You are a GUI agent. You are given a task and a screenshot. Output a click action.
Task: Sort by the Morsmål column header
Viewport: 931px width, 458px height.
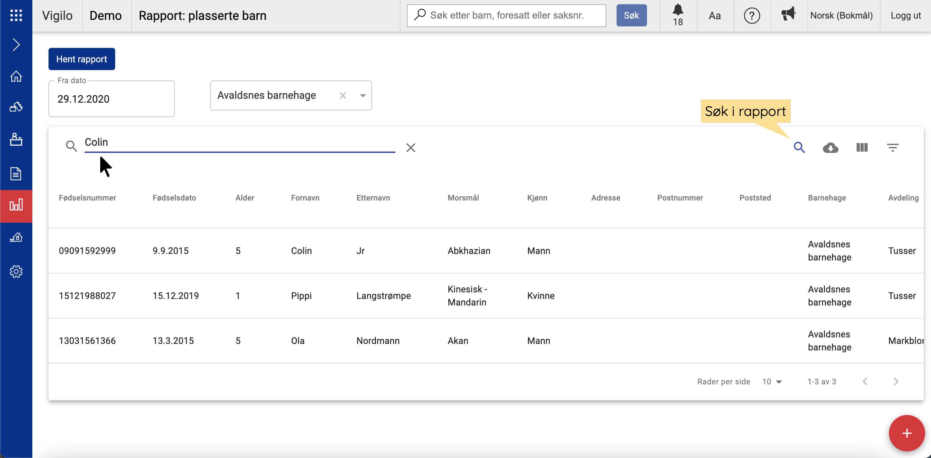(x=463, y=198)
